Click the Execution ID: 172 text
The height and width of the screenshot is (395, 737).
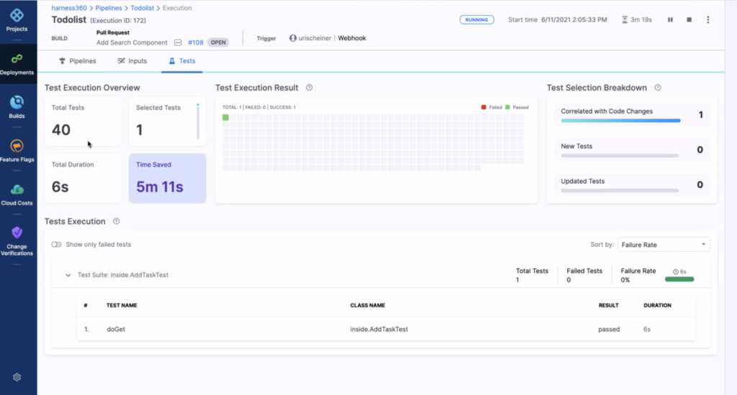118,21
